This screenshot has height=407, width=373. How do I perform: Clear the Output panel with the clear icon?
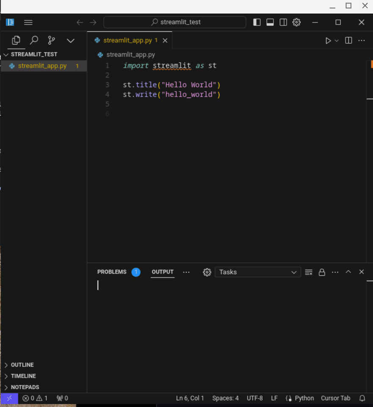tap(308, 272)
